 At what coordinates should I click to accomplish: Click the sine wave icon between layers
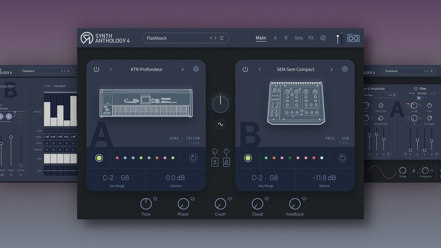tap(220, 124)
